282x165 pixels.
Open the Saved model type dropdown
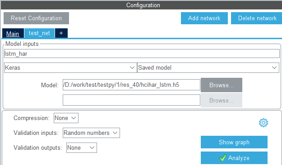[x=208, y=67]
